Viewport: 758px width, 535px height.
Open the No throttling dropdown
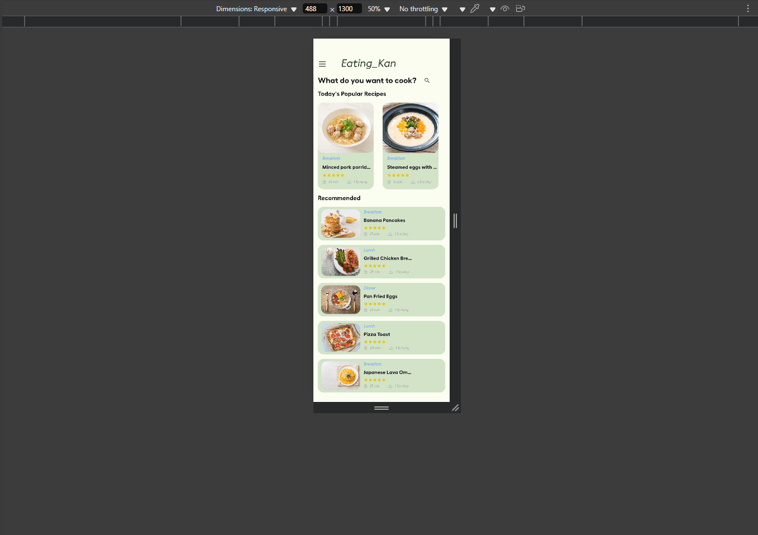pyautogui.click(x=423, y=9)
